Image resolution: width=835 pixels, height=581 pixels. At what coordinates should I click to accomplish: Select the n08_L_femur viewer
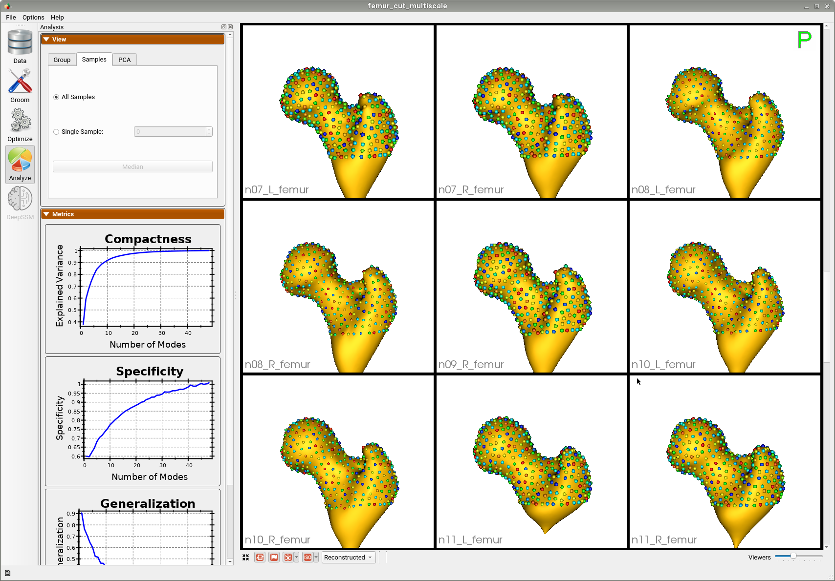(x=725, y=111)
